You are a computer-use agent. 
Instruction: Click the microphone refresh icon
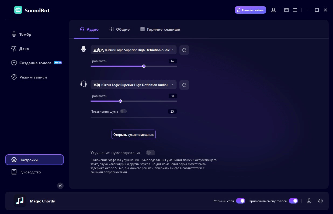point(184,50)
